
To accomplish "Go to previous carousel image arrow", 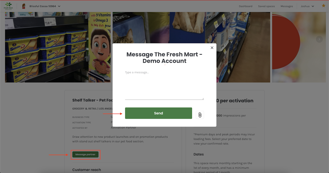I will [x=10, y=39].
